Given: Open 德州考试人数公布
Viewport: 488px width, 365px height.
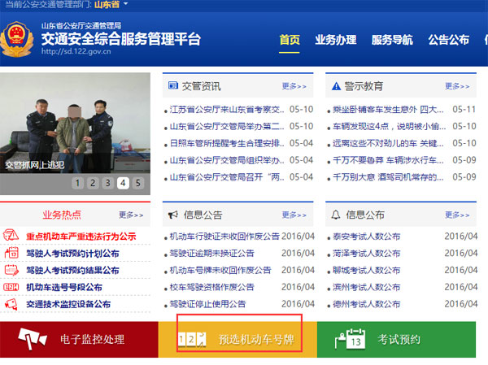Looking at the screenshot, I should (x=367, y=304).
